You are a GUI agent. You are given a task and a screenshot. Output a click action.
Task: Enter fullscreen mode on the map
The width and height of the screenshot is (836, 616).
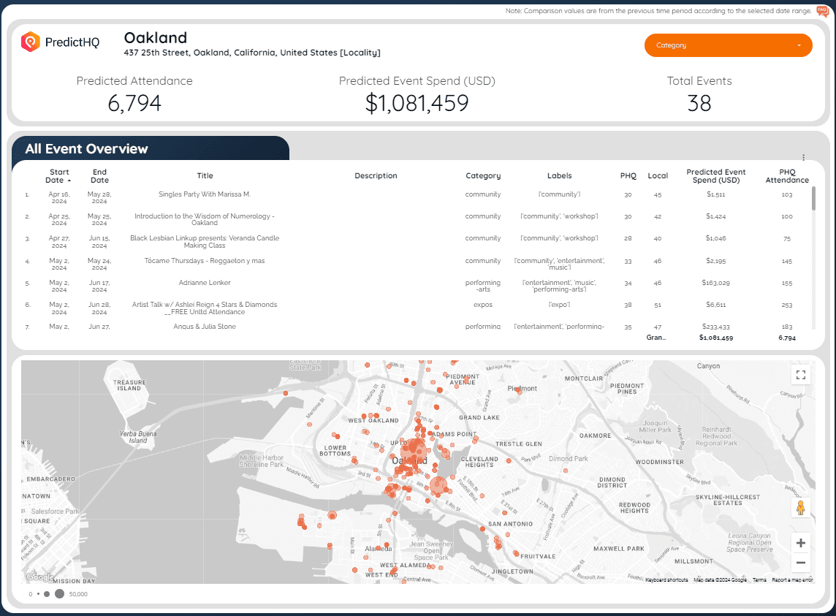[801, 374]
